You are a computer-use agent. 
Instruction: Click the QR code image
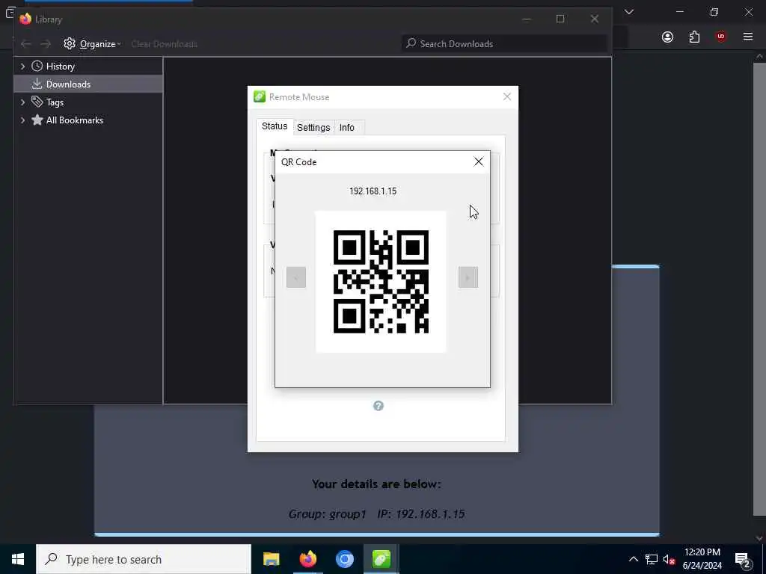tap(381, 282)
